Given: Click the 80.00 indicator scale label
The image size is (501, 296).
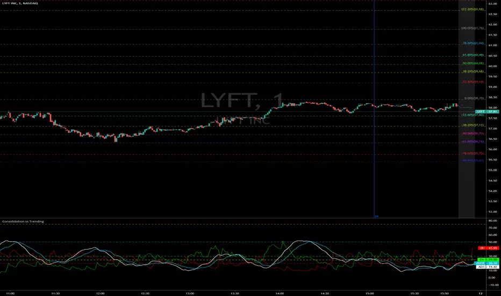Looking at the screenshot, I should coord(492,221).
